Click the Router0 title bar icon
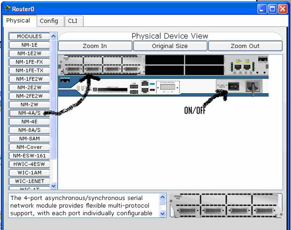 [x=7, y=9]
